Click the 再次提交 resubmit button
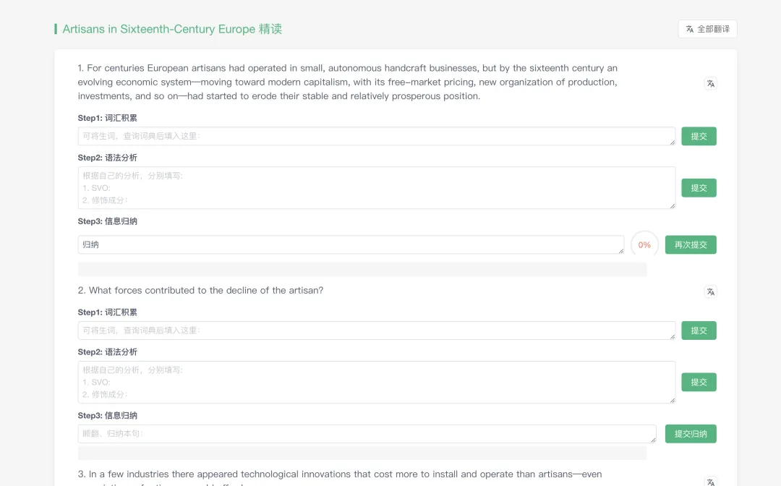The height and width of the screenshot is (486, 781). click(691, 244)
